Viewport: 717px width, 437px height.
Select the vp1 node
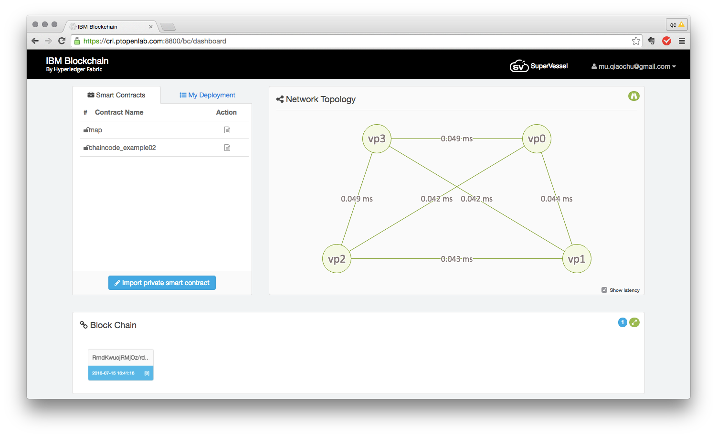(x=577, y=259)
